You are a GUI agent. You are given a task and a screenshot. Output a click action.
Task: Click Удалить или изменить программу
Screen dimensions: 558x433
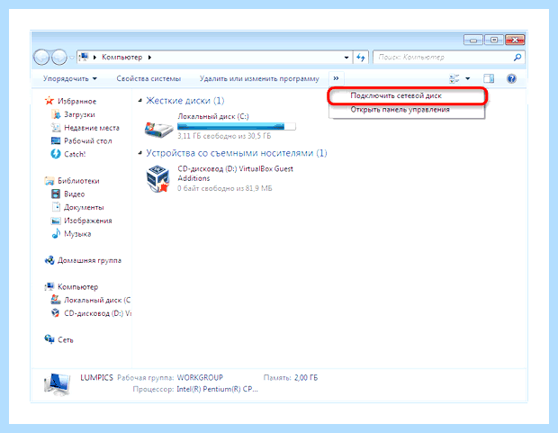[x=259, y=78]
